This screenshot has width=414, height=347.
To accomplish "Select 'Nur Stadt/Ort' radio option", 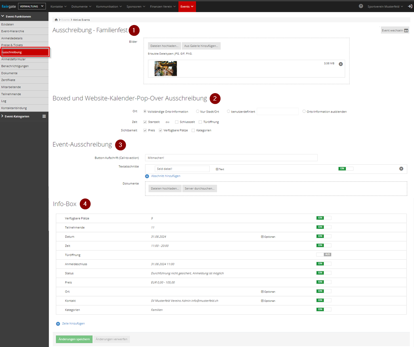I will tap(198, 111).
